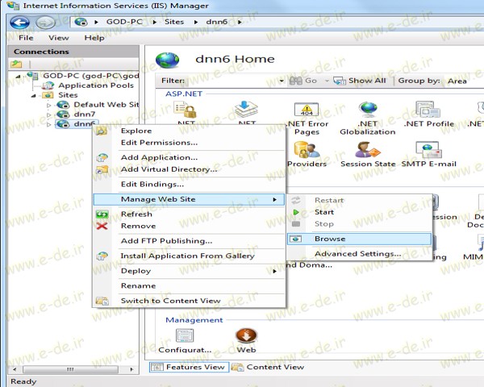Open Session State feature
484x387 pixels.
click(368, 154)
